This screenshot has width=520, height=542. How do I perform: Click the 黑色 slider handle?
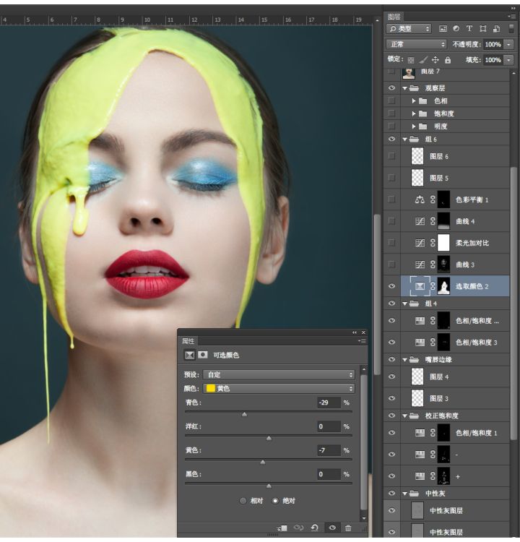[x=269, y=486]
